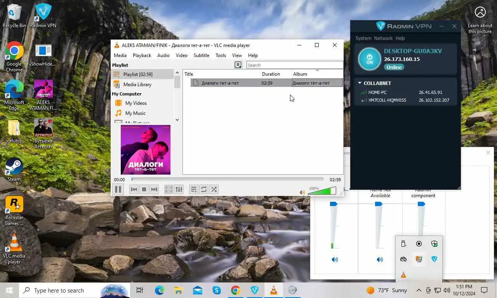Open the Media menu in VLC
This screenshot has width=497, height=298.
(120, 55)
